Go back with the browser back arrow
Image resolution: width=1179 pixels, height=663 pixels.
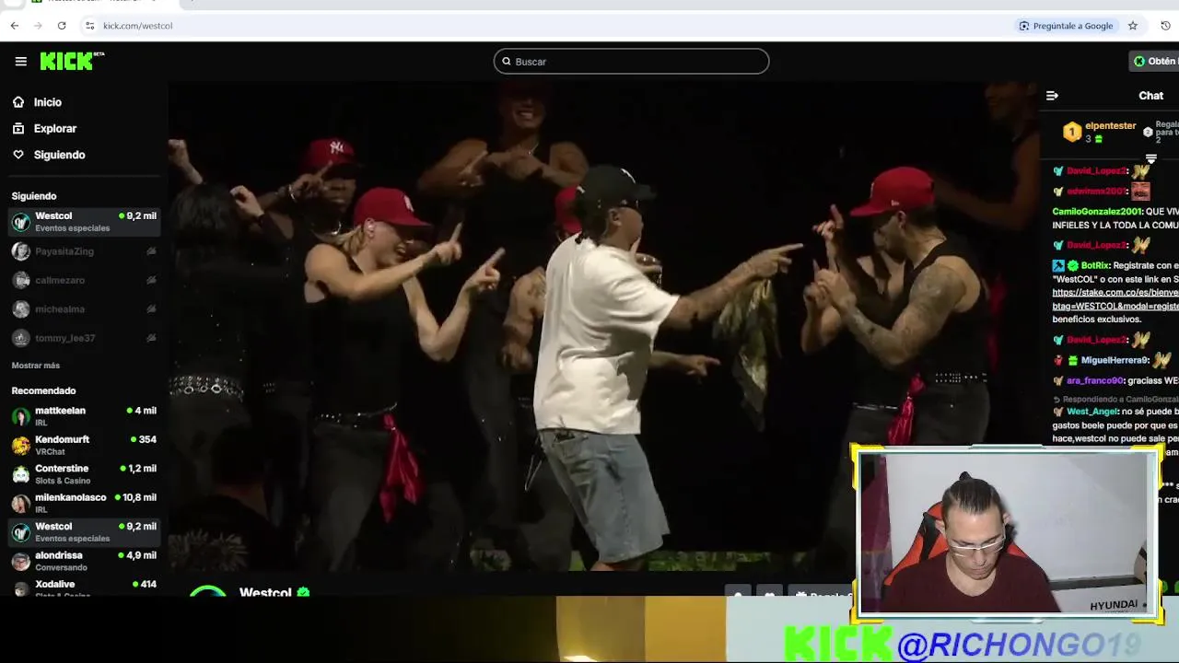click(x=15, y=26)
